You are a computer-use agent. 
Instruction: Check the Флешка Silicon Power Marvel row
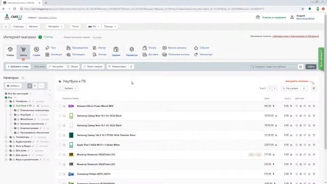(60, 106)
